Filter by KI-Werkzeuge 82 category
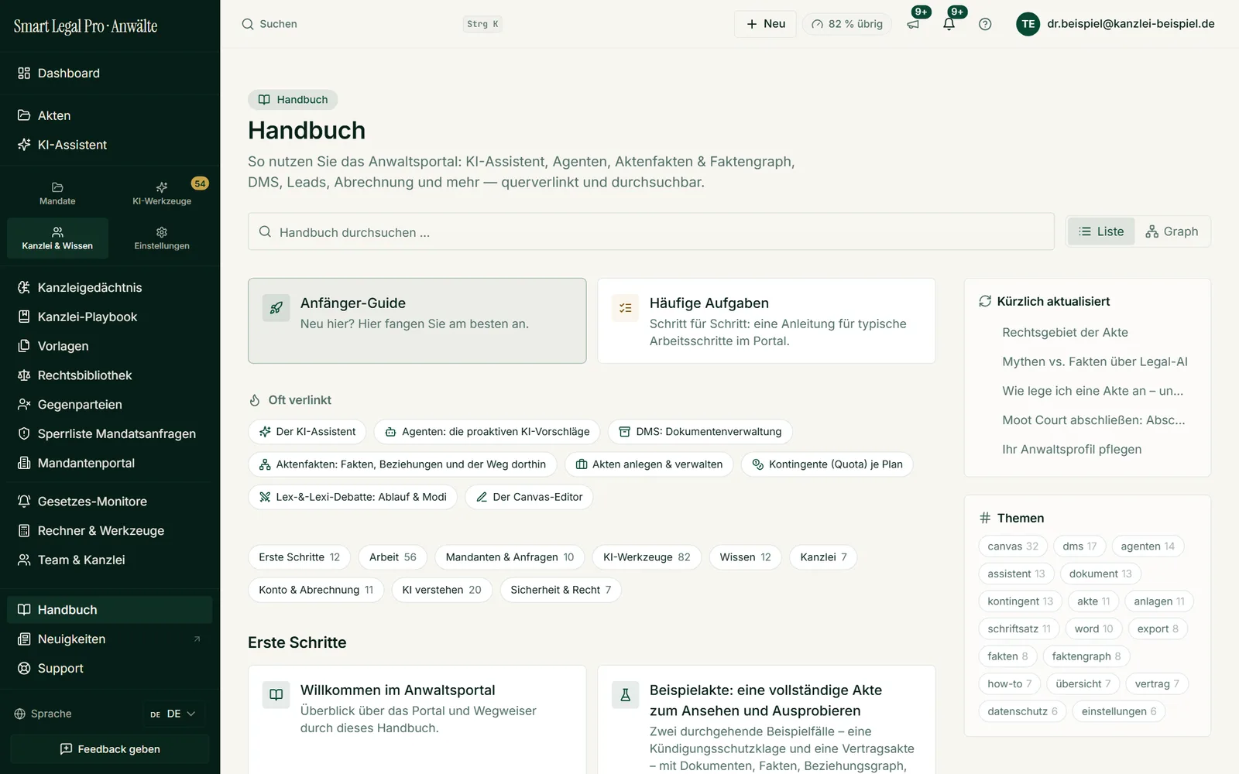 click(647, 557)
